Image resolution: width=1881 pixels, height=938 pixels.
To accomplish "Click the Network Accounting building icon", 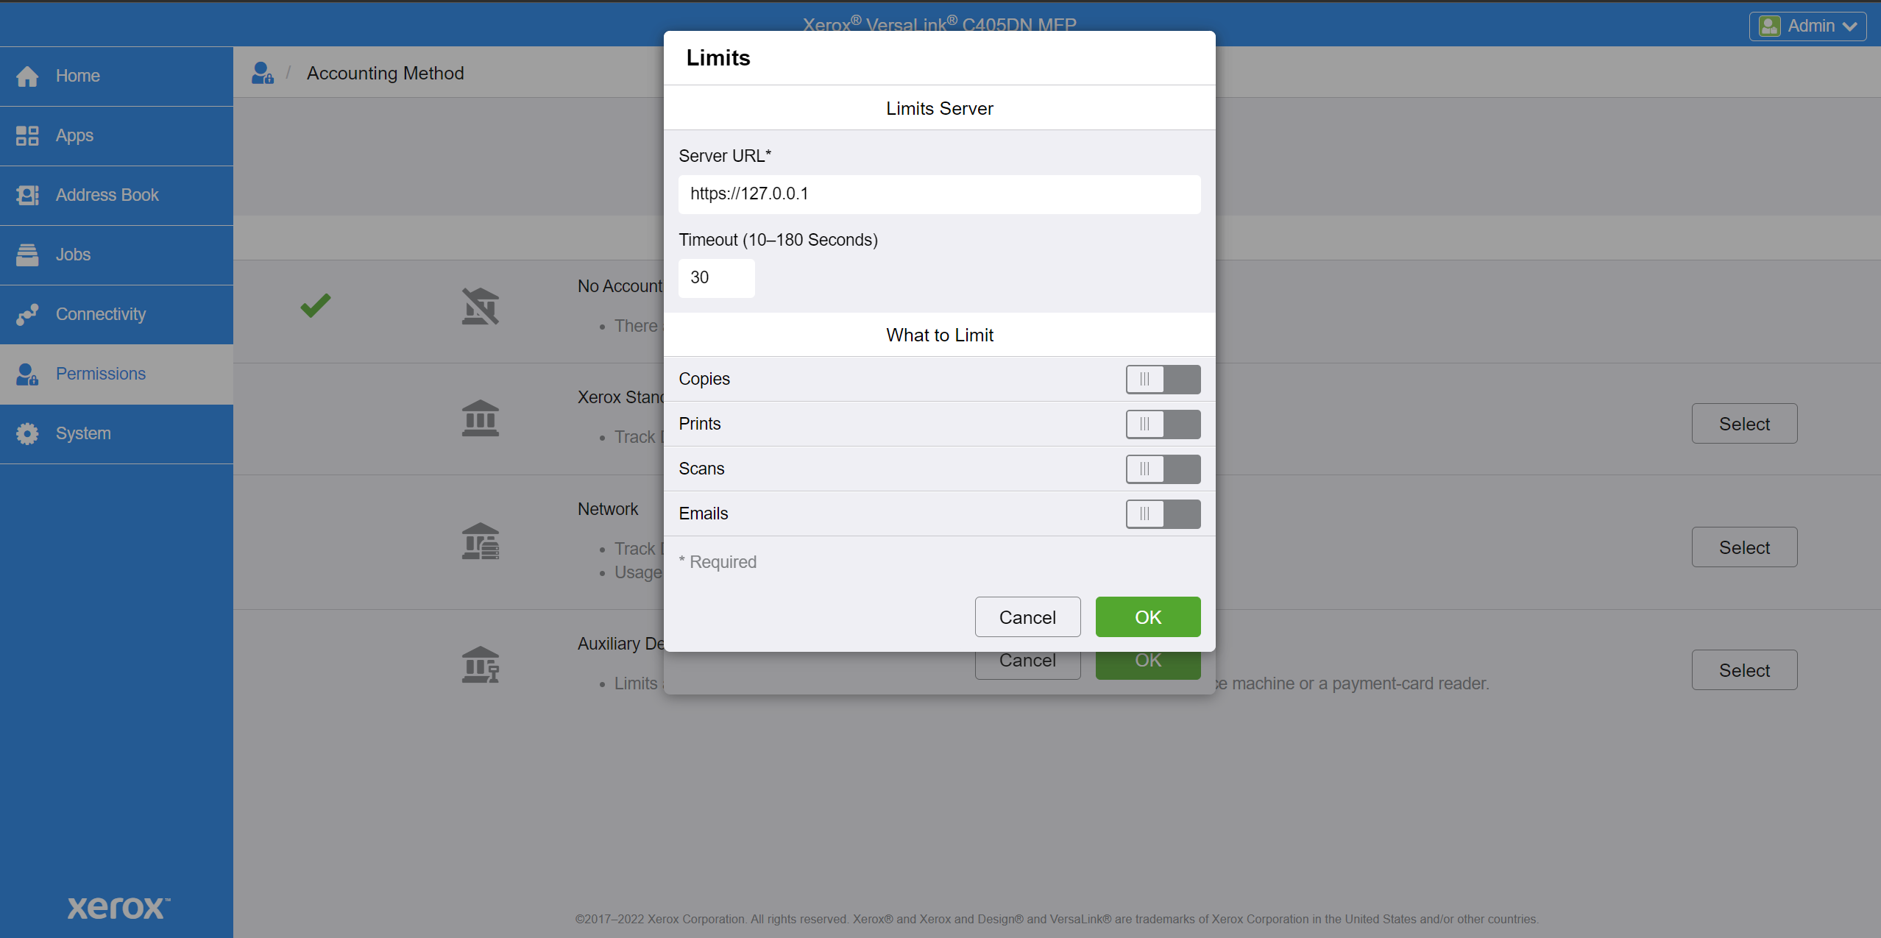I will click(x=480, y=541).
